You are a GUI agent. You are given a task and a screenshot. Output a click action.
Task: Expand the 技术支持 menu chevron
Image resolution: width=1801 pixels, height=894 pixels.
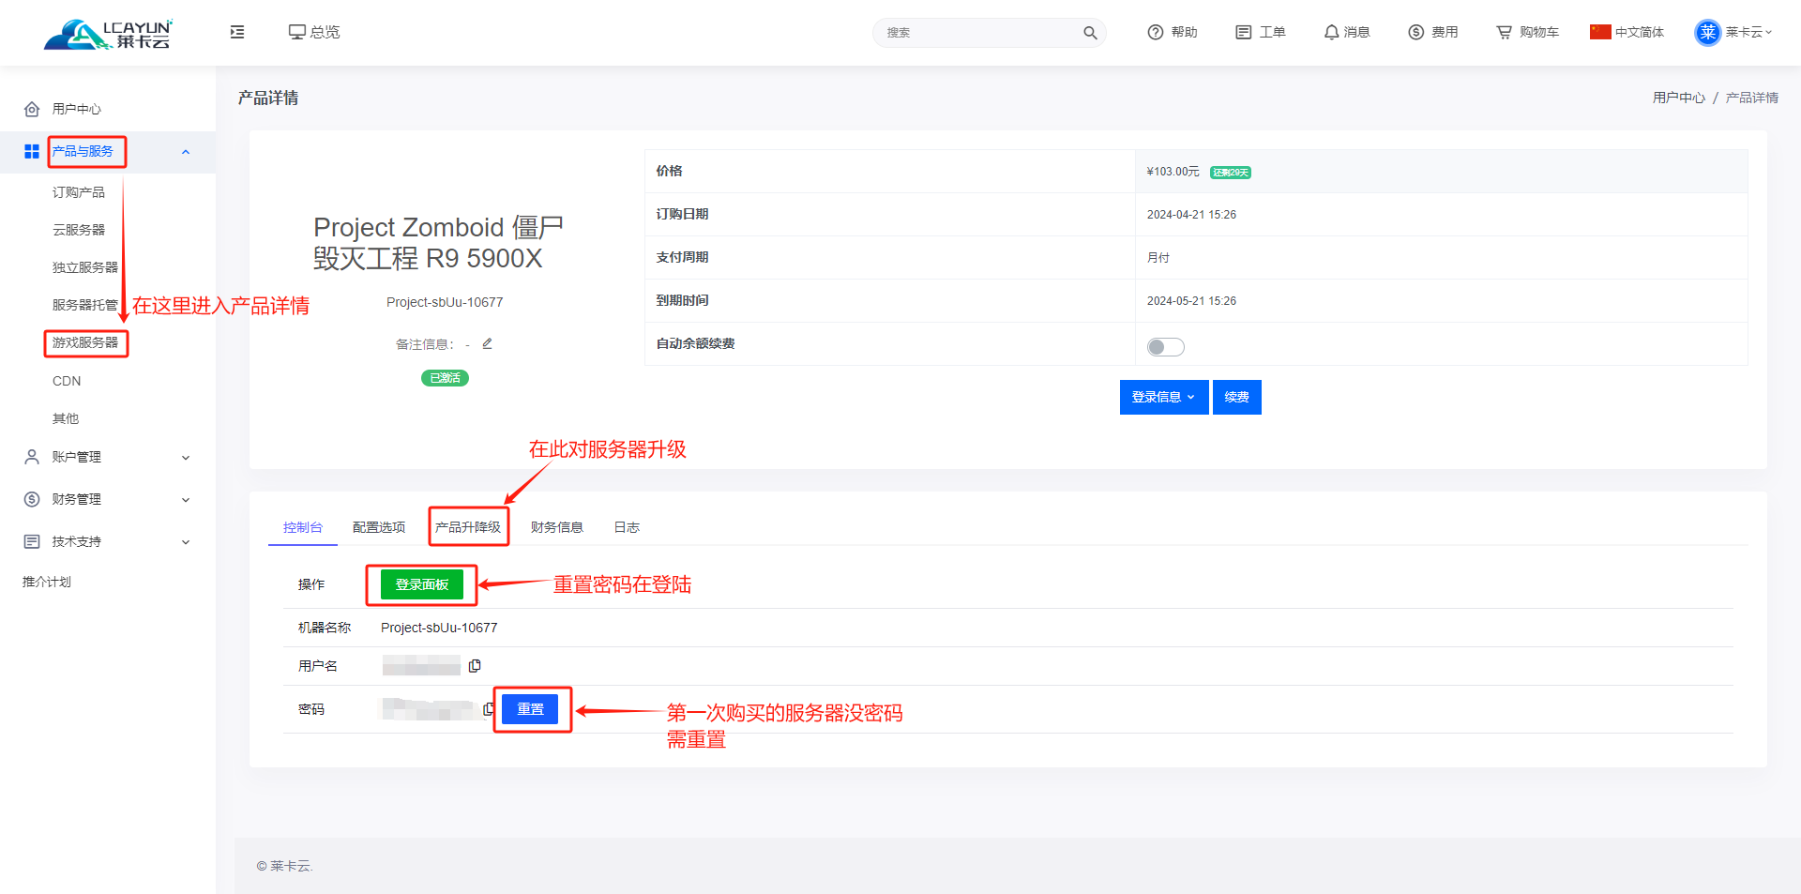click(186, 541)
